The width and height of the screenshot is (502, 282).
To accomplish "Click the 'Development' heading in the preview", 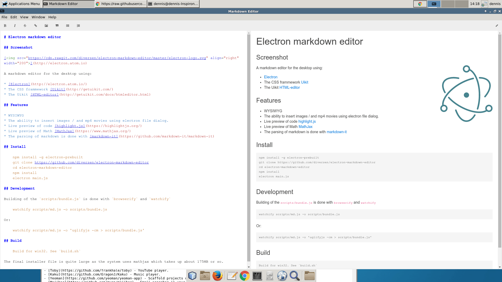I will pos(275,192).
